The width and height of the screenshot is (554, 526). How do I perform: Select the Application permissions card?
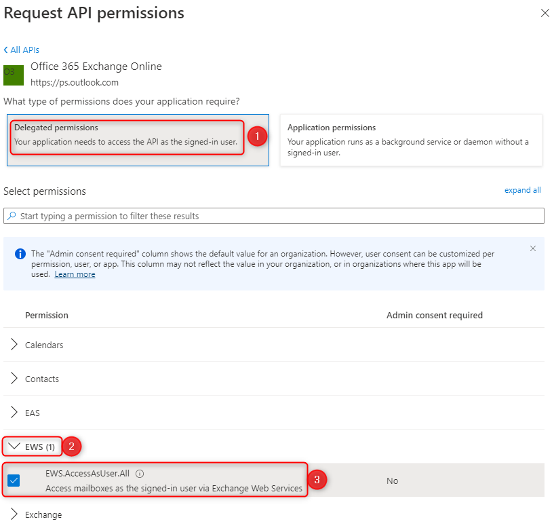[x=411, y=140]
